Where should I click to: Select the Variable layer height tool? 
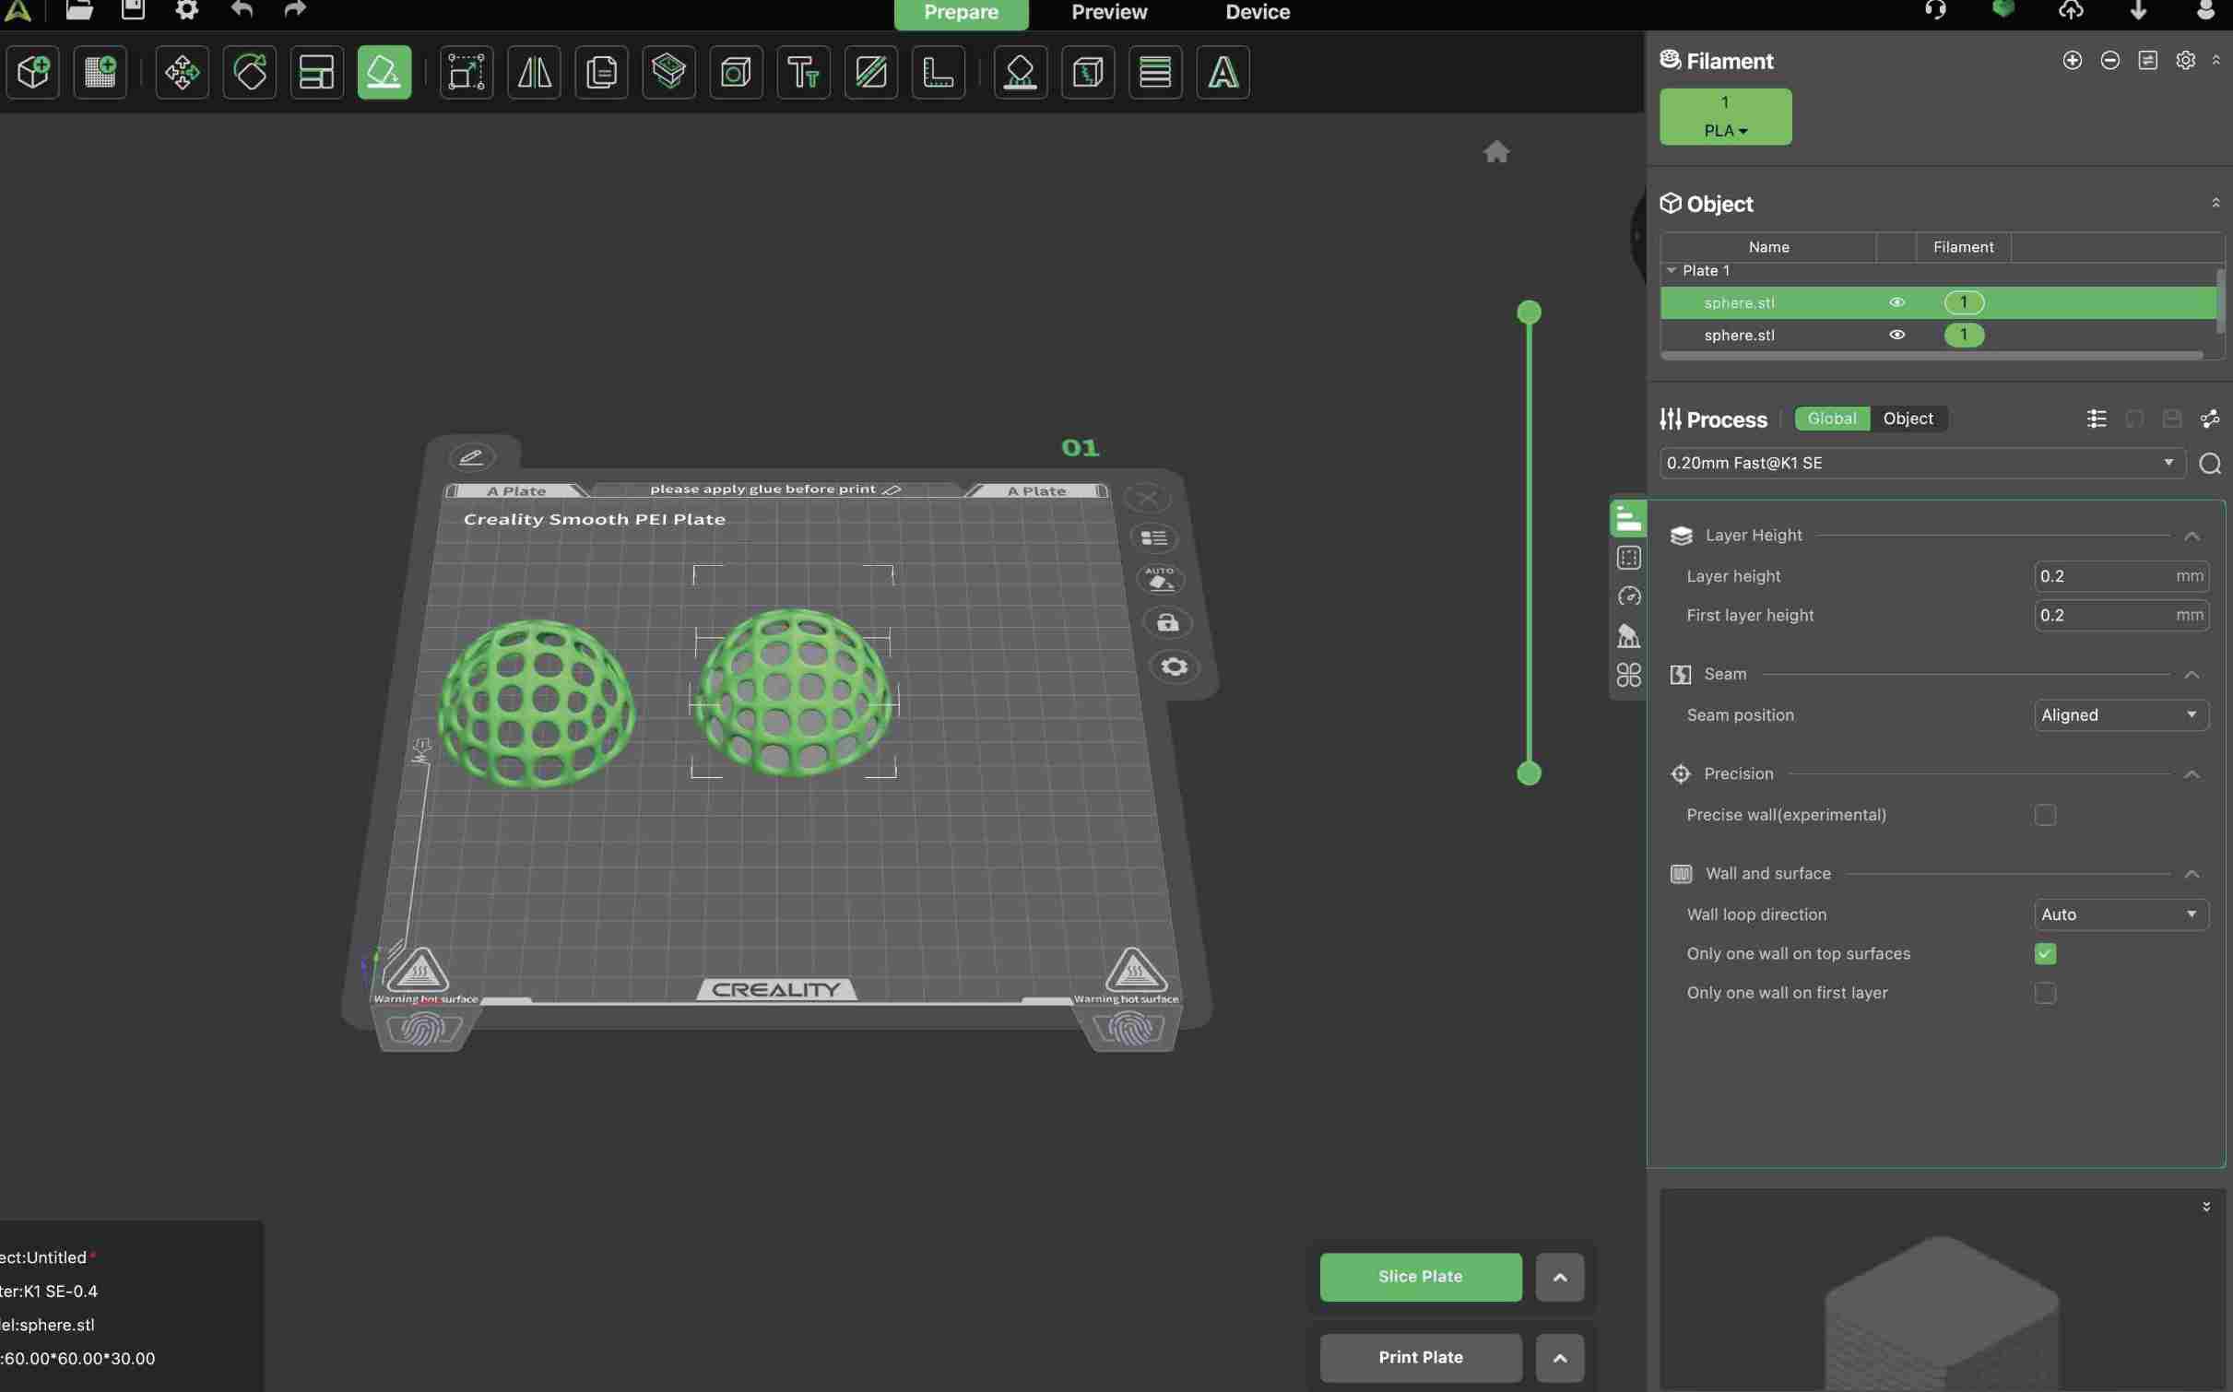(x=1156, y=72)
